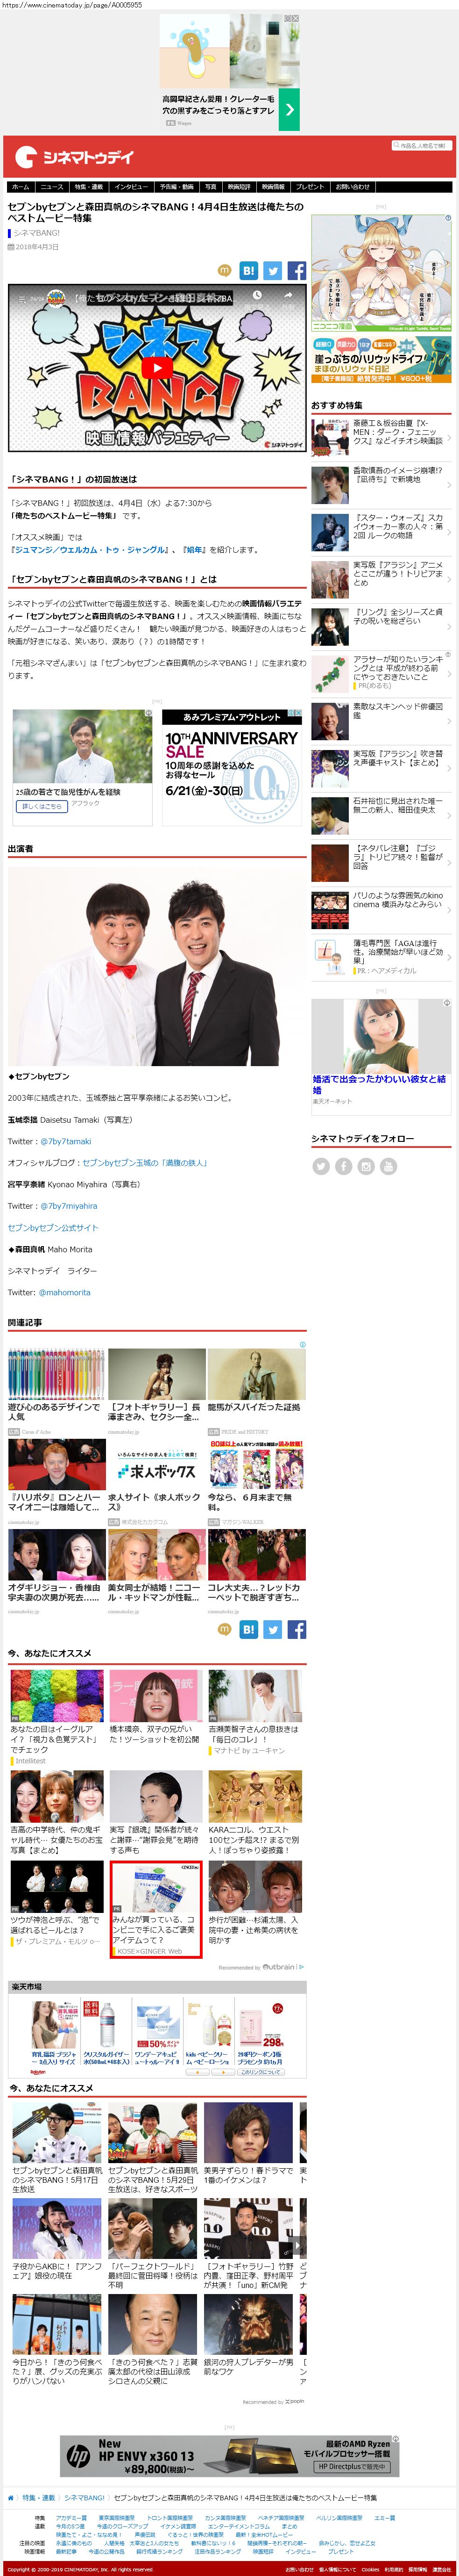The image size is (459, 2576).
Task: Click the share arrow icon on video
Action: click(290, 295)
